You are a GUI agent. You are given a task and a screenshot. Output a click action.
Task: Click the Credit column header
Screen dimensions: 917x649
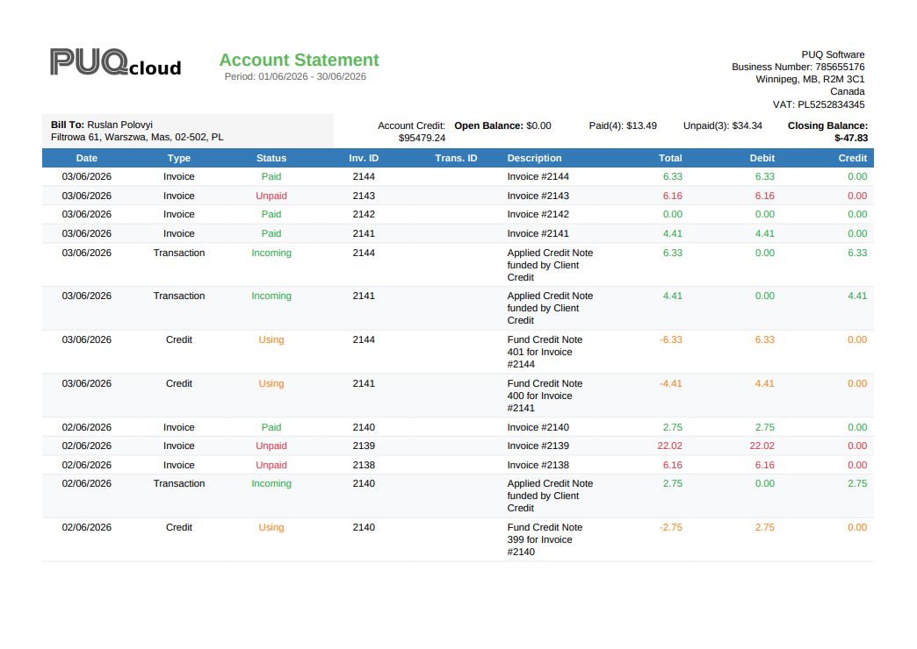tap(853, 158)
